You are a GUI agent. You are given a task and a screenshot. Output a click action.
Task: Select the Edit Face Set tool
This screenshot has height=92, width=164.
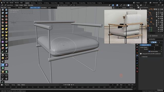click(x=3, y=72)
